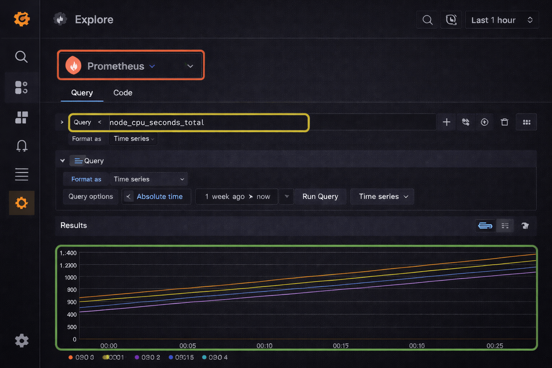Toggle series 09015 in legend

pyautogui.click(x=181, y=357)
